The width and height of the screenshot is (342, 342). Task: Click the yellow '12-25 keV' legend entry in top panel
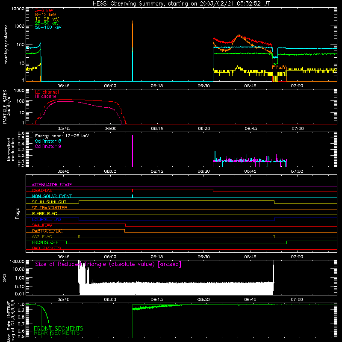pos(47,19)
